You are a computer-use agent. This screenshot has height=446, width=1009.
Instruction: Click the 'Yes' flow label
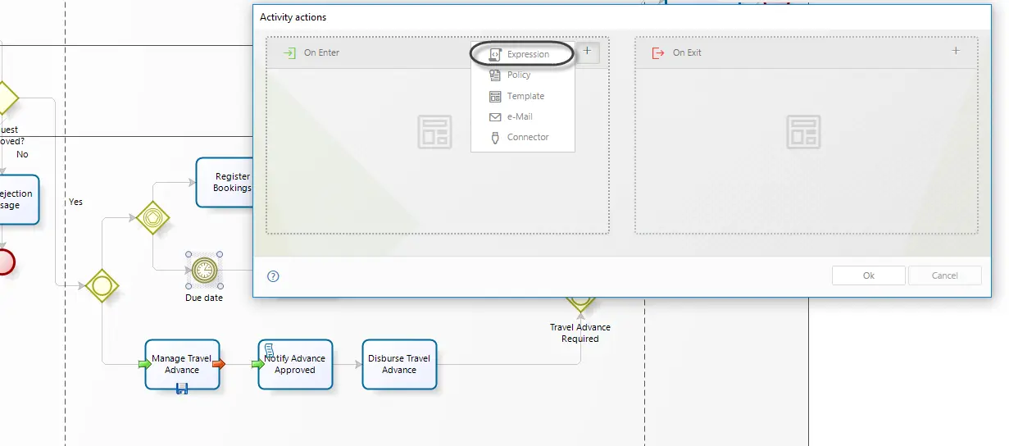(75, 202)
